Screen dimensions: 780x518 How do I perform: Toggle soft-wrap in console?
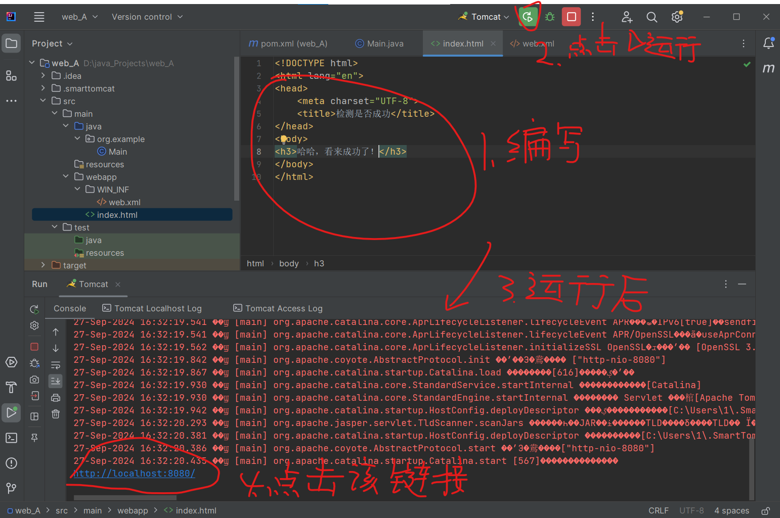coord(56,364)
